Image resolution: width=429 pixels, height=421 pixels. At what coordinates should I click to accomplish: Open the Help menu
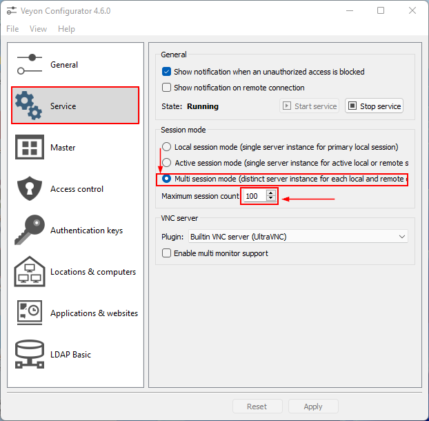point(66,29)
